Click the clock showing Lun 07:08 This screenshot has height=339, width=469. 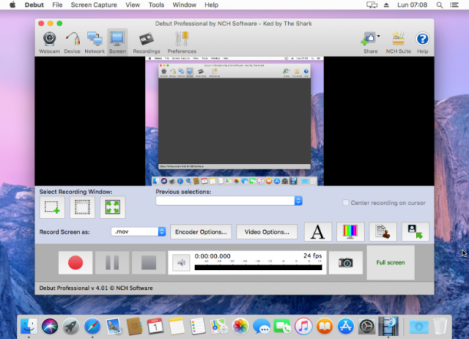[x=412, y=5]
